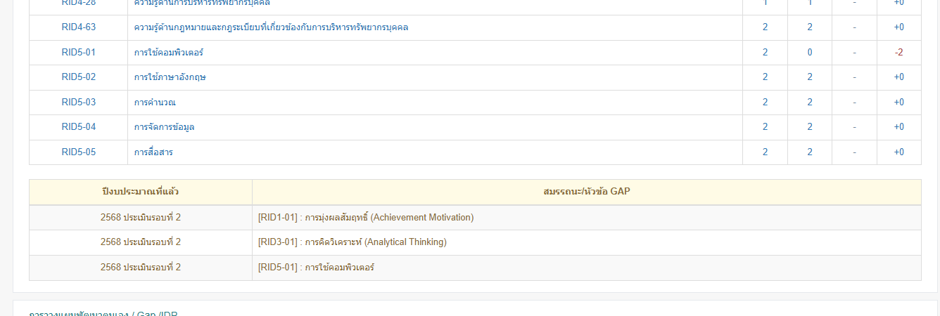
Task: Click the dash cell in RID4-63 row
Action: point(854,27)
